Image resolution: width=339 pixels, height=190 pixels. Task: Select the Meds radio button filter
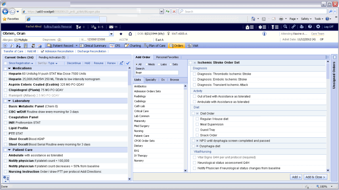point(146,64)
